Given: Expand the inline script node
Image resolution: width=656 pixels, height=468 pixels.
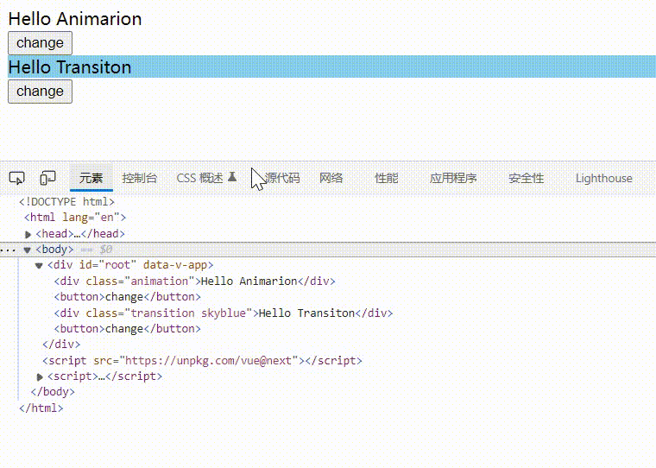Looking at the screenshot, I should click(41, 376).
